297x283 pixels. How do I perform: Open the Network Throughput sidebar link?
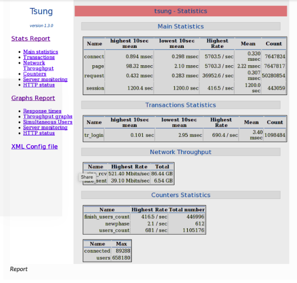[39, 66]
